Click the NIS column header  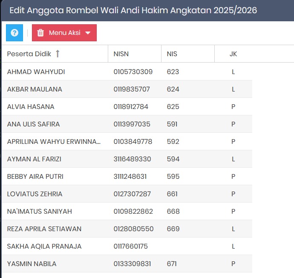(172, 54)
